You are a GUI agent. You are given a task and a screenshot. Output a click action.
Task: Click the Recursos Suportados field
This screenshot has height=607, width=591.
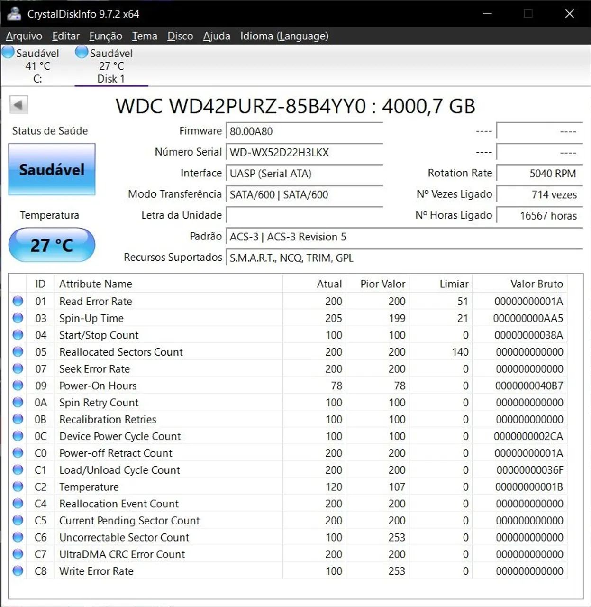[x=404, y=258]
